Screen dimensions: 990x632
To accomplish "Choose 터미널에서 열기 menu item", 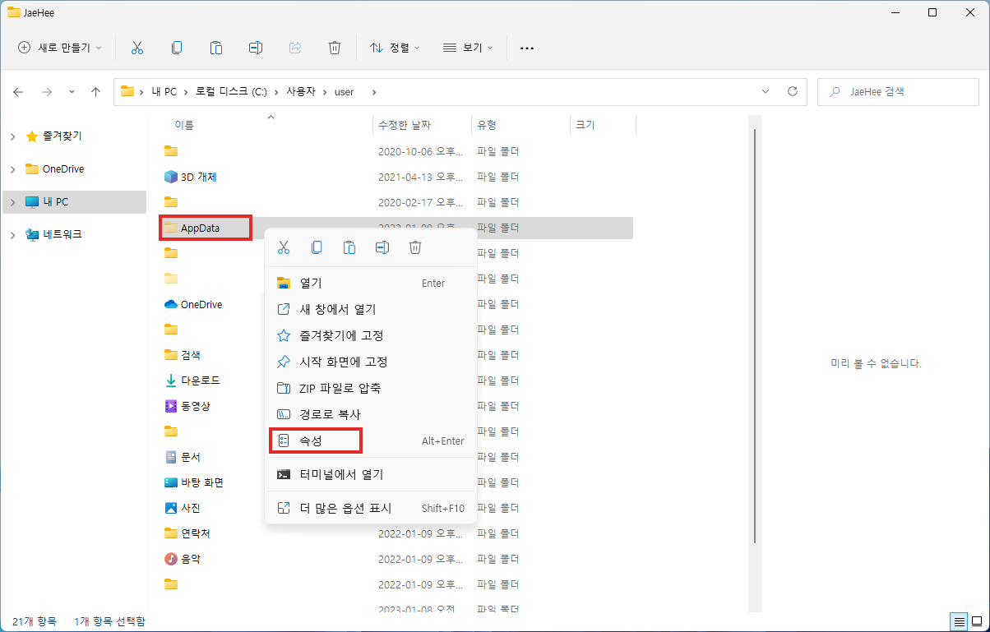I will coord(371,474).
